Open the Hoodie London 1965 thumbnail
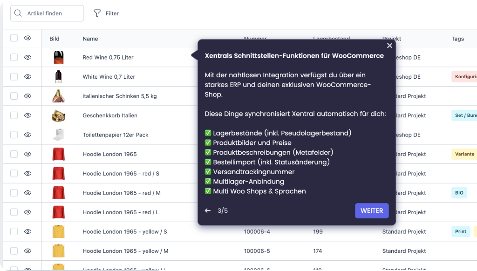 point(58,154)
